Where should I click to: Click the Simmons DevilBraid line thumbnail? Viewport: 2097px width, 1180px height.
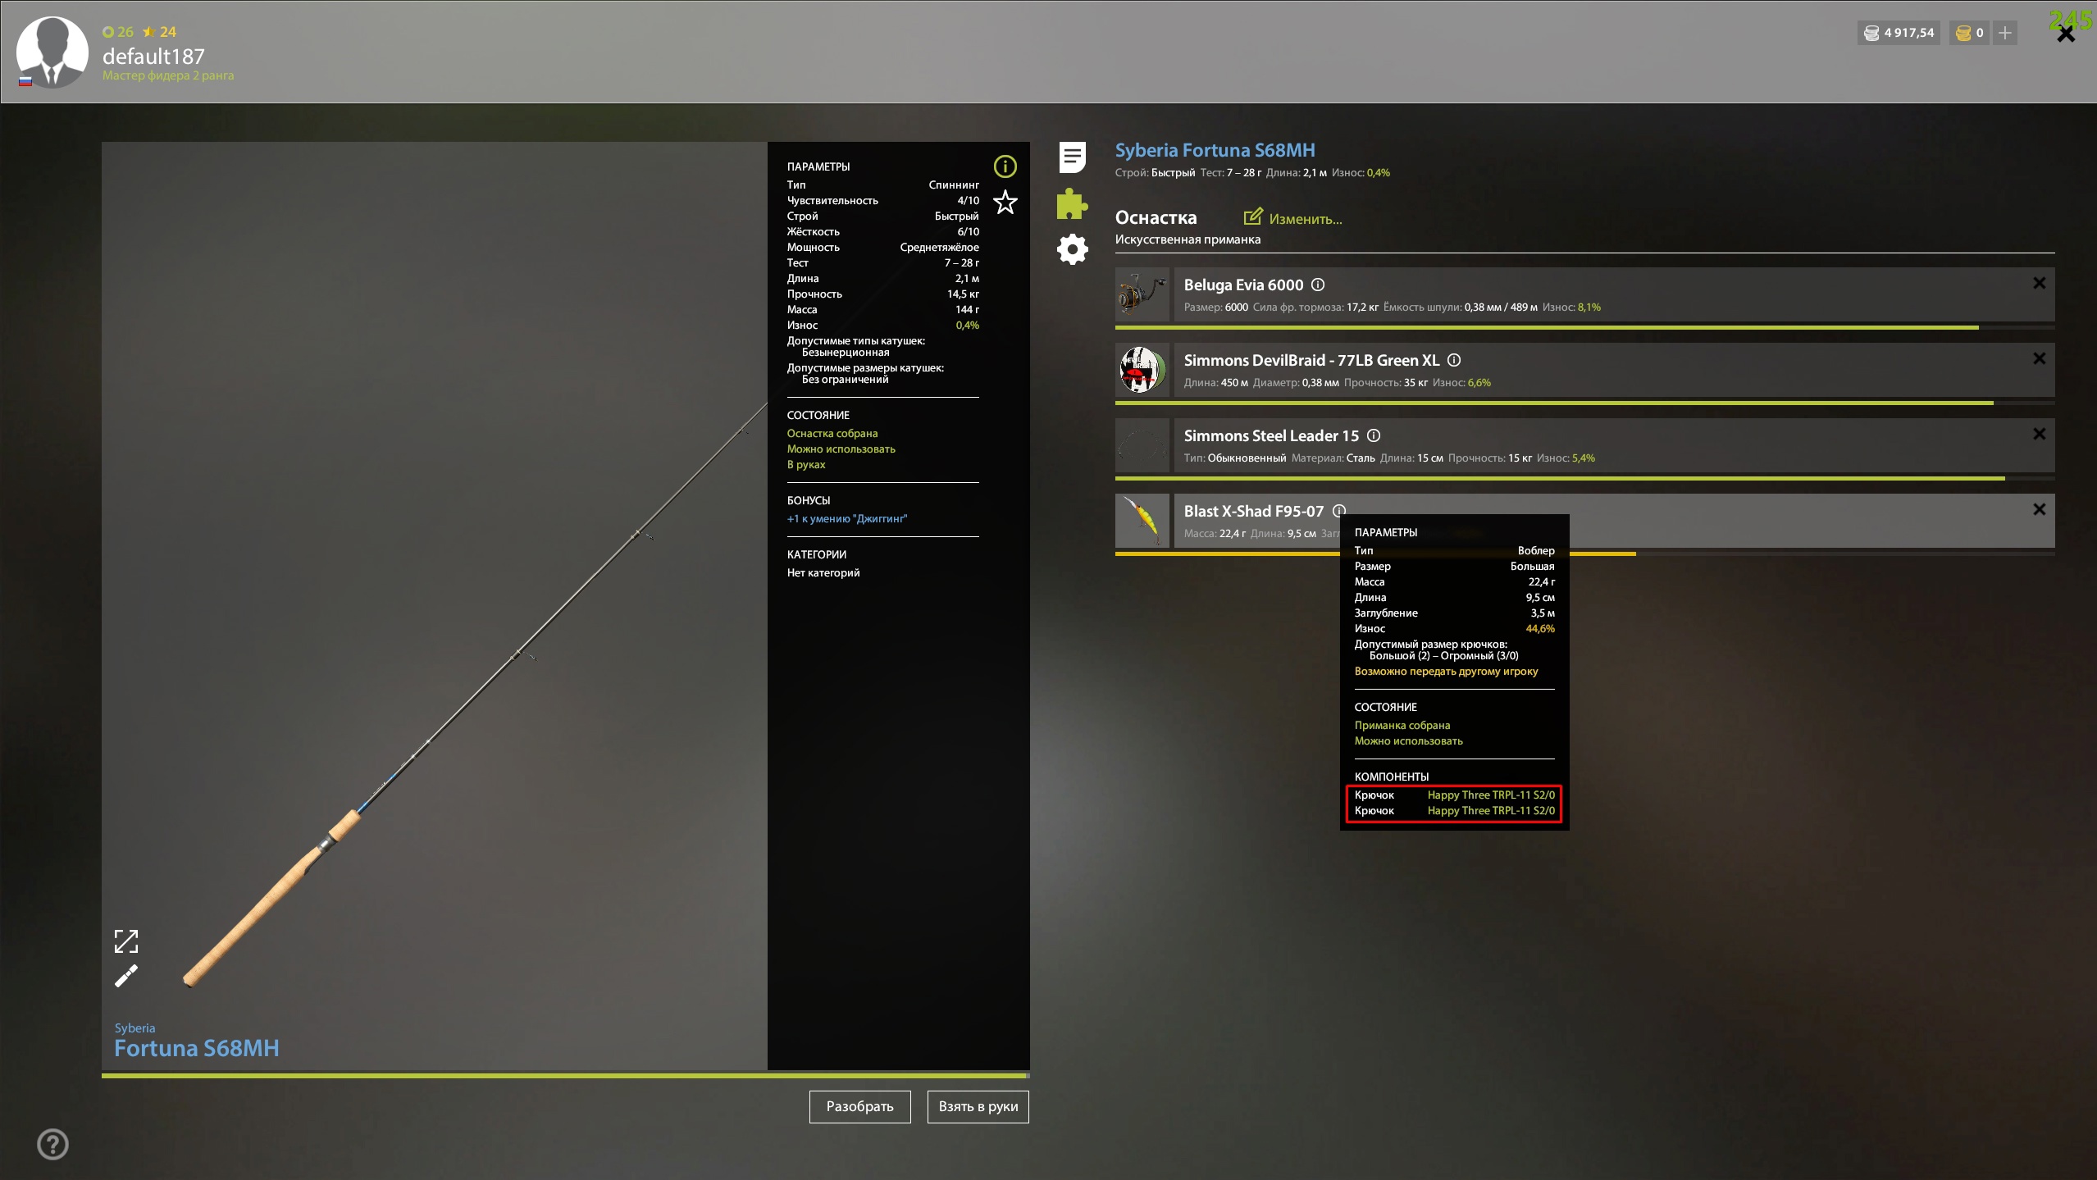pyautogui.click(x=1142, y=370)
